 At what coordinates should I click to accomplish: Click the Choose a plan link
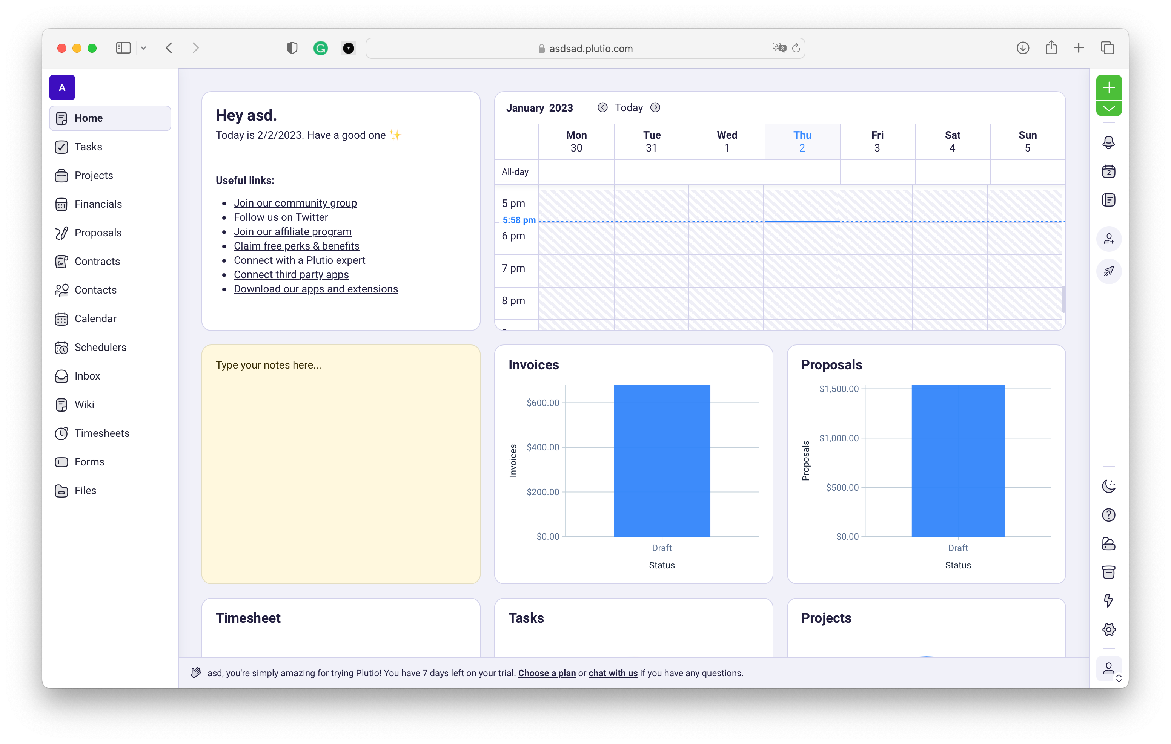pyautogui.click(x=546, y=673)
